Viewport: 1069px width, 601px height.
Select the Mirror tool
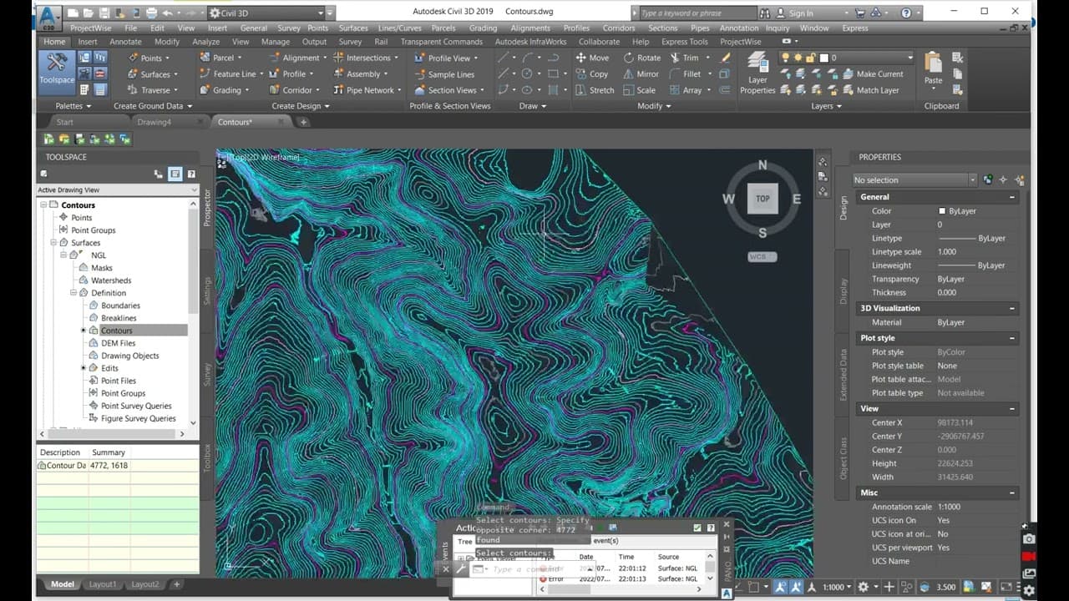[x=641, y=73]
